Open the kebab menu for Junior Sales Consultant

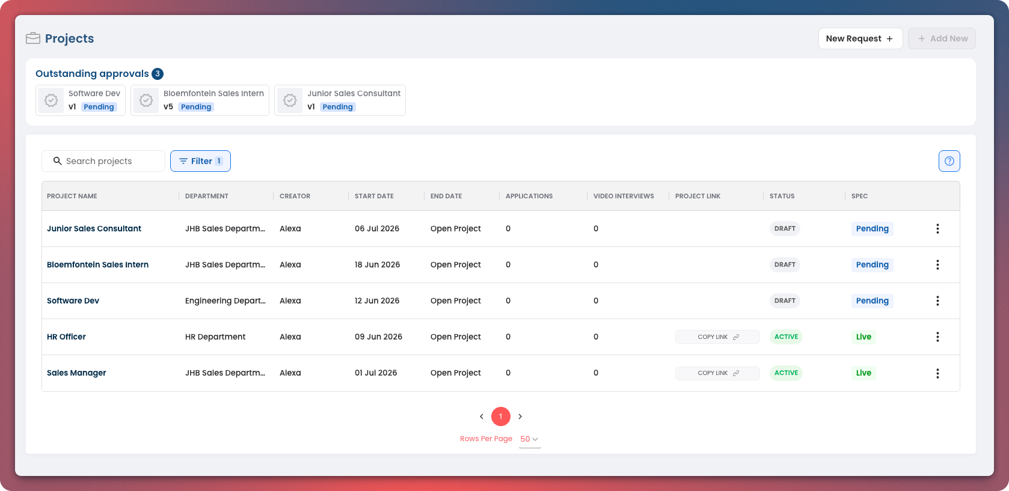[937, 228]
